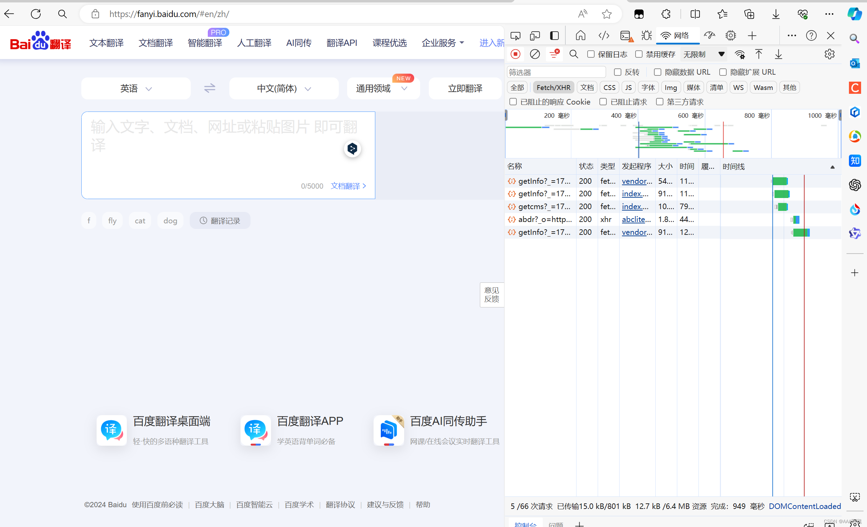This screenshot has height=527, width=867.
Task: Open browser settings three-dots menu
Action: pyautogui.click(x=829, y=14)
